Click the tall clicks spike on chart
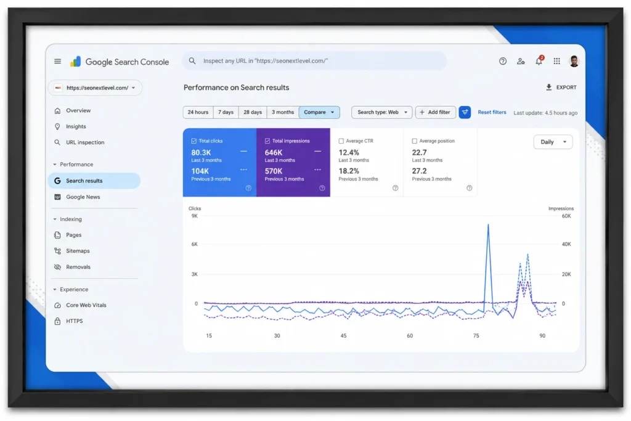The height and width of the screenshot is (421, 631). click(x=488, y=226)
